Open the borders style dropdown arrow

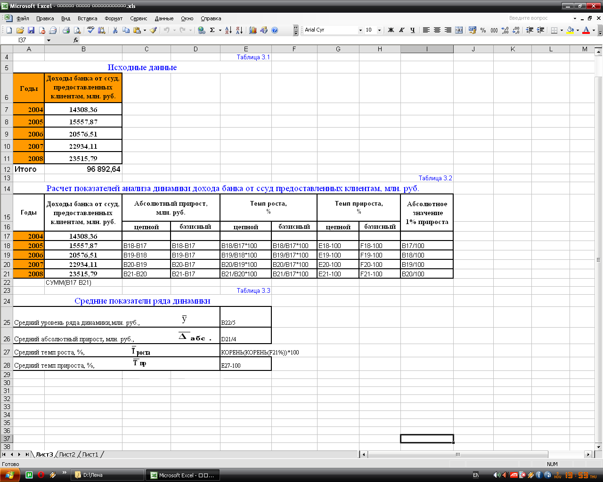pos(562,30)
